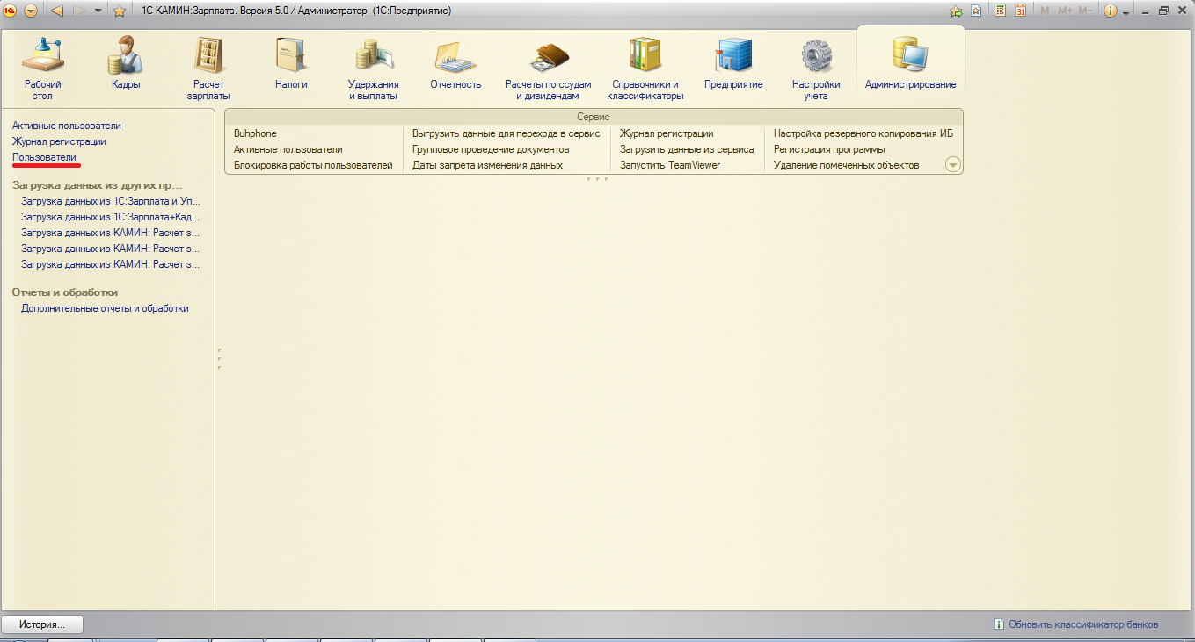The width and height of the screenshot is (1195, 642).
Task: Click the page-with-star icon
Action: pos(976,11)
